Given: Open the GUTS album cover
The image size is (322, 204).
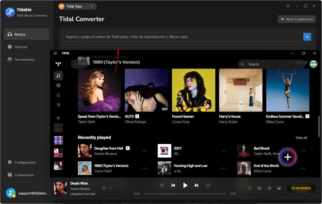Looking at the screenshot, I should [147, 90].
